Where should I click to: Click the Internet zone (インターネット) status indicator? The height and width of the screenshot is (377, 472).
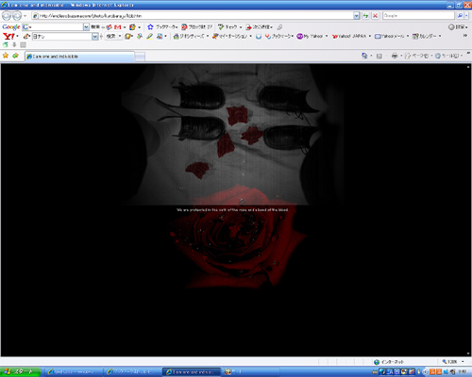coord(389,362)
